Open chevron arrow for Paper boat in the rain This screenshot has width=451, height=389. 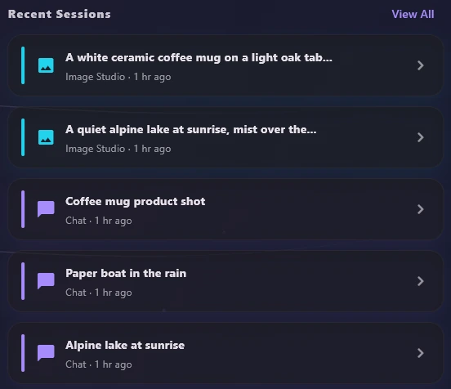point(421,281)
